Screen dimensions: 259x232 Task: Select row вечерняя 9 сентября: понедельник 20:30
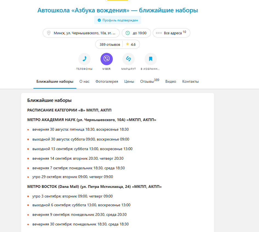(x=79, y=215)
